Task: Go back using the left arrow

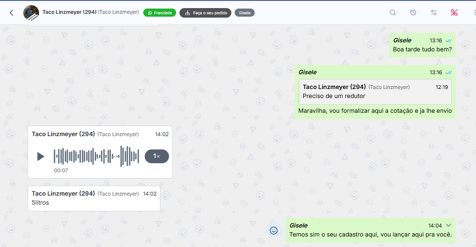Action: (11, 13)
